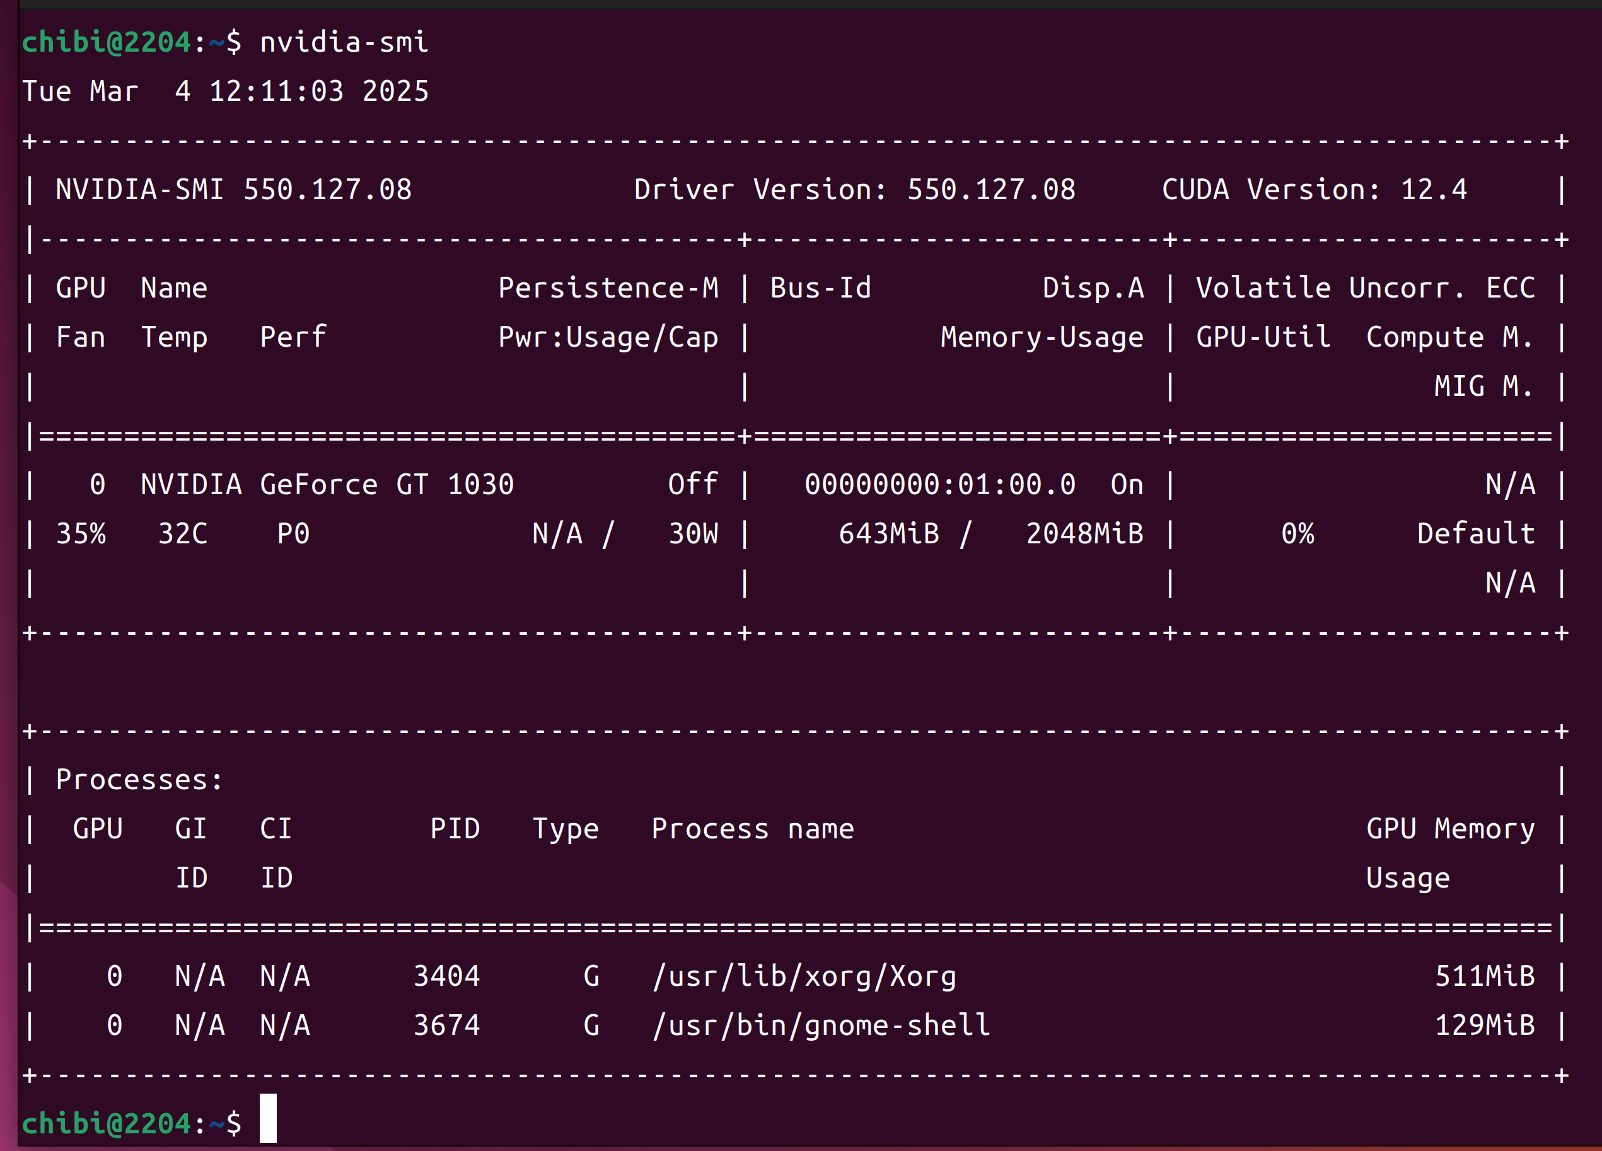Click PID 3404 in process list

(446, 976)
